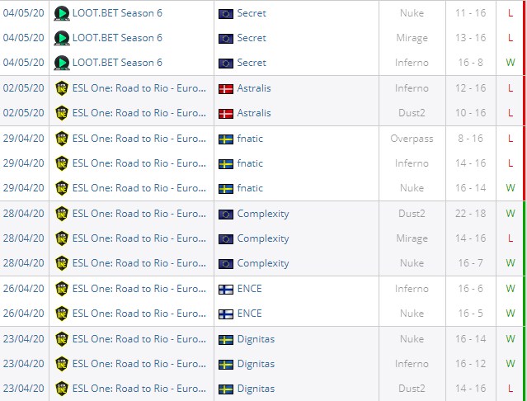Screen dimensions: 527x401
Task: Open the Dignitas team link in the 16 - 14 row
Action: click(256, 339)
